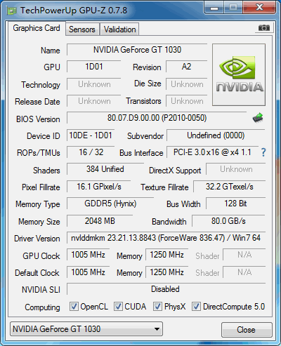Click the GPU-Z title bar icon
The image size is (281, 346).
[11, 11]
